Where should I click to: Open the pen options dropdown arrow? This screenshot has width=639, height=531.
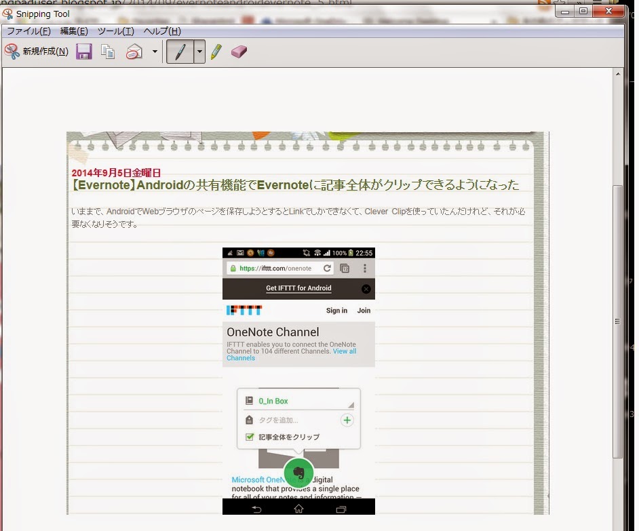click(x=199, y=52)
